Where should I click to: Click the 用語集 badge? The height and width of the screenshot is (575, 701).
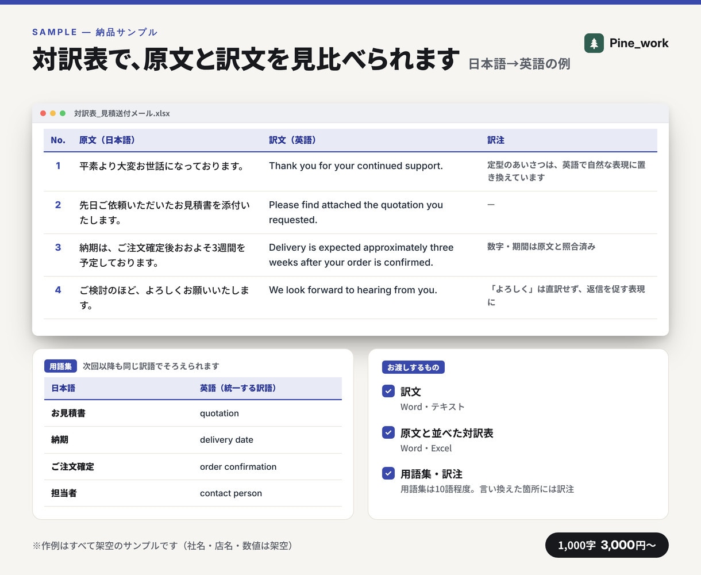click(x=60, y=366)
